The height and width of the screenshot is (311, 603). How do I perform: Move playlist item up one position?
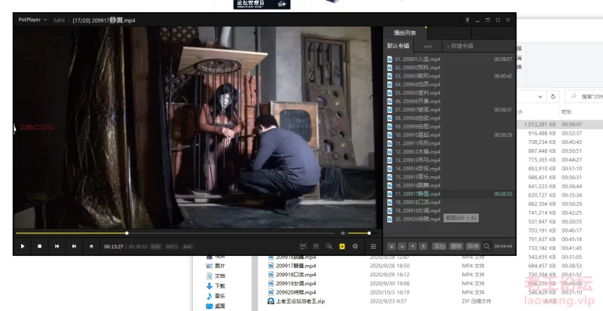click(x=402, y=246)
